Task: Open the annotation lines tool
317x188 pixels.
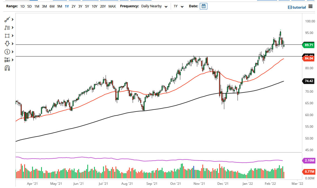Action: pos(7,27)
